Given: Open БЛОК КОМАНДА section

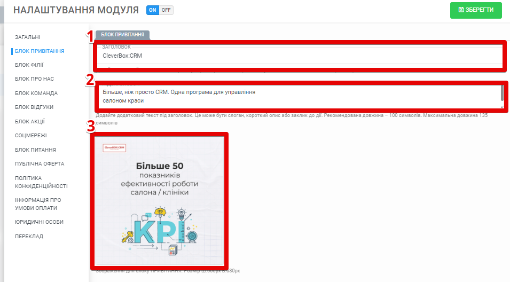Looking at the screenshot, I should click(36, 93).
